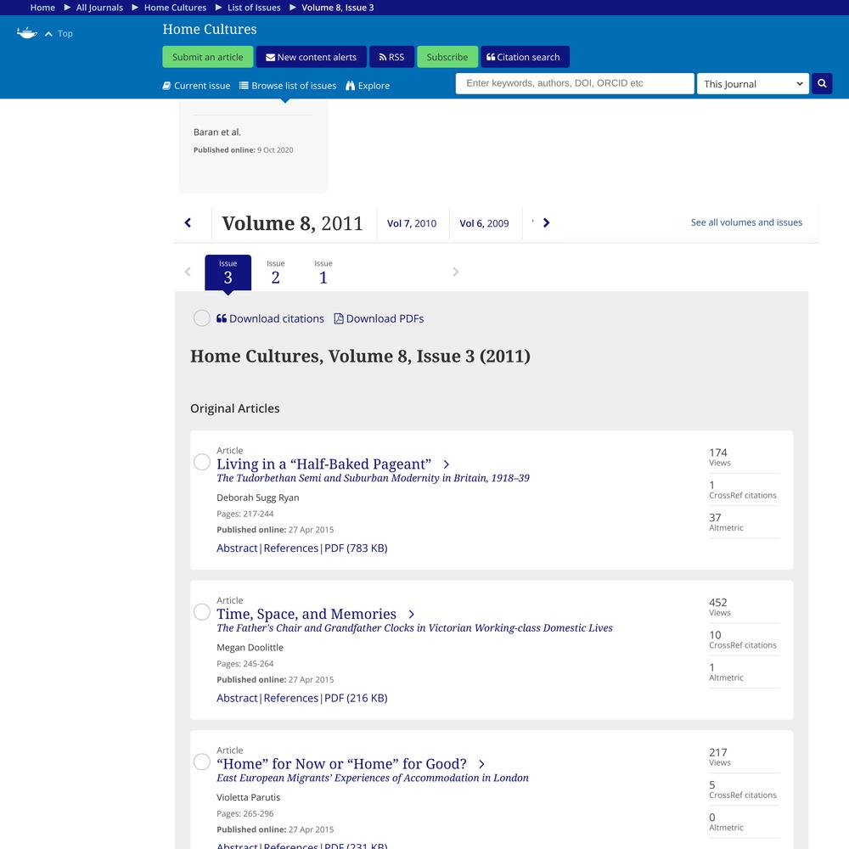Viewport: 849px width, 849px height.
Task: Select Vol 6, 2009
Action: (x=484, y=223)
